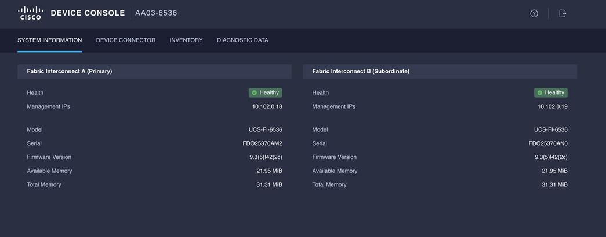This screenshot has width=606, height=237.
Task: Click the logout icon in header
Action: pos(563,13)
